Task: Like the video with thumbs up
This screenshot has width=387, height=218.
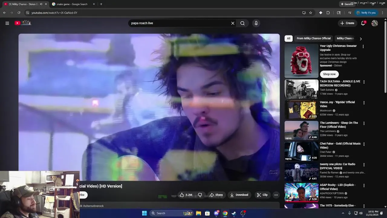Action: click(x=186, y=195)
